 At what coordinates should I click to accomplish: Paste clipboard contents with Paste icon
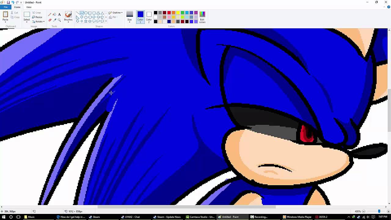click(5, 14)
